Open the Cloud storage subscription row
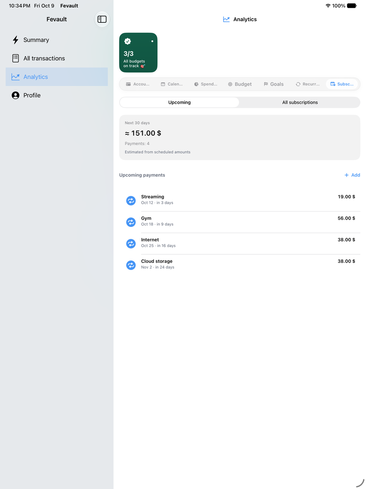 [240, 265]
